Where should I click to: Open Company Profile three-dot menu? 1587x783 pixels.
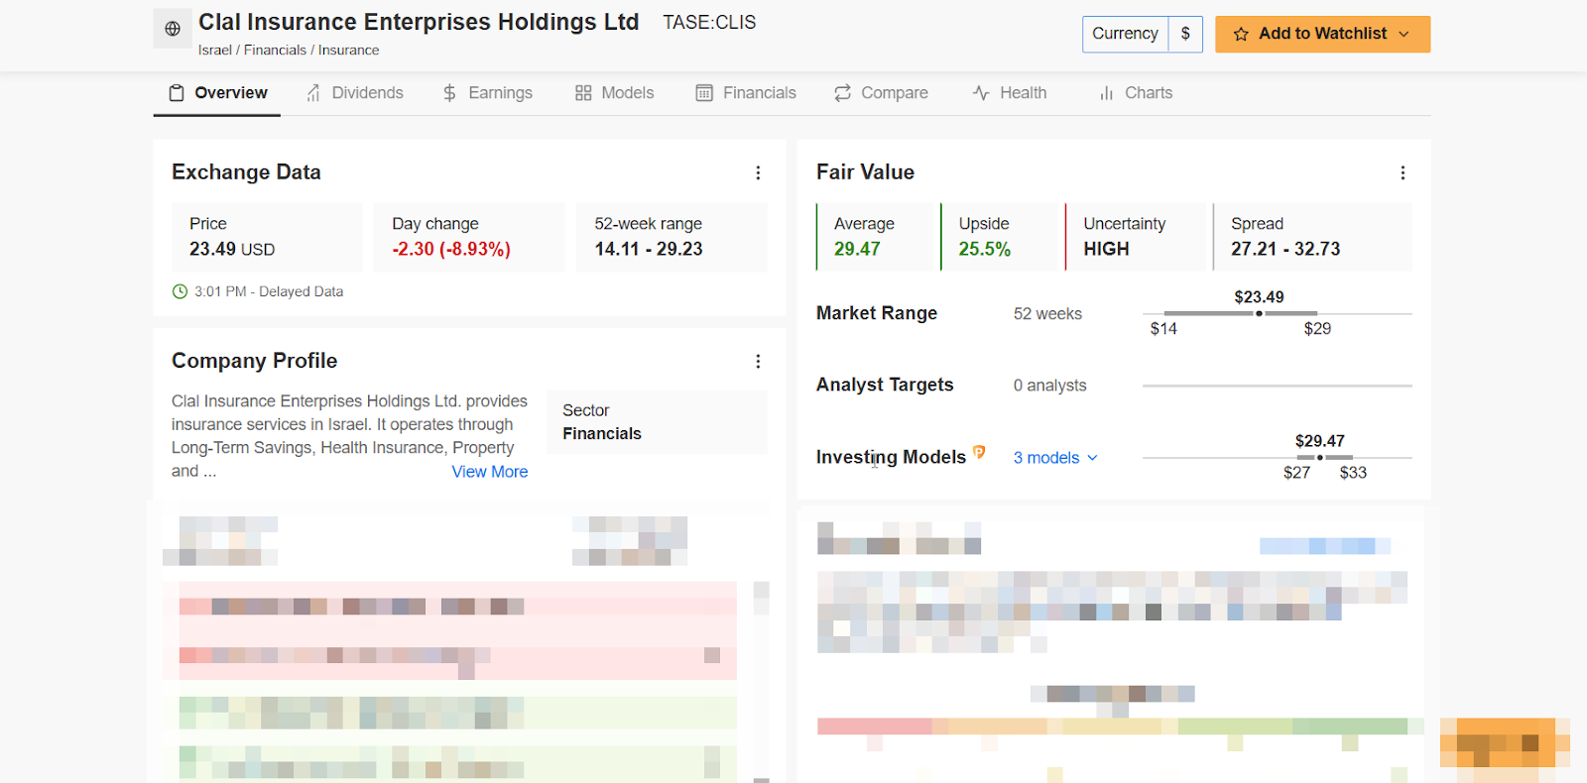coord(758,361)
